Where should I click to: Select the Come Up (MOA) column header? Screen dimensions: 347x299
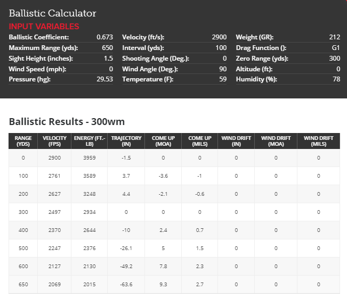163,141
